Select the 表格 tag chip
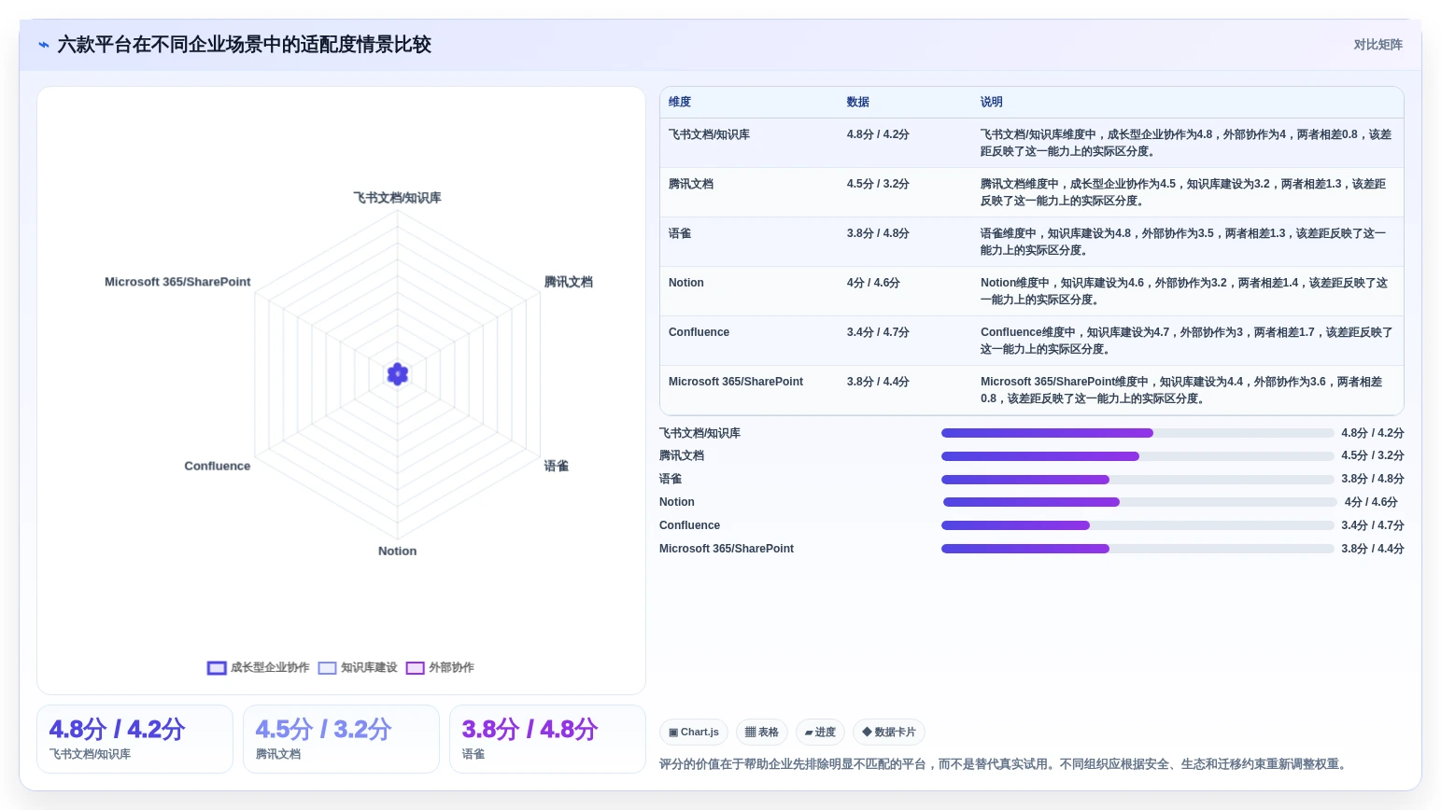 762,733
